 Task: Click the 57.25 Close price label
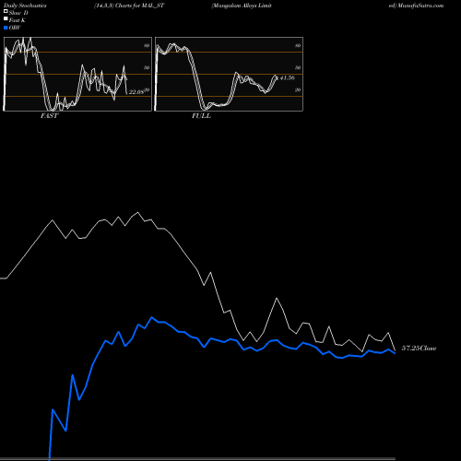419,349
